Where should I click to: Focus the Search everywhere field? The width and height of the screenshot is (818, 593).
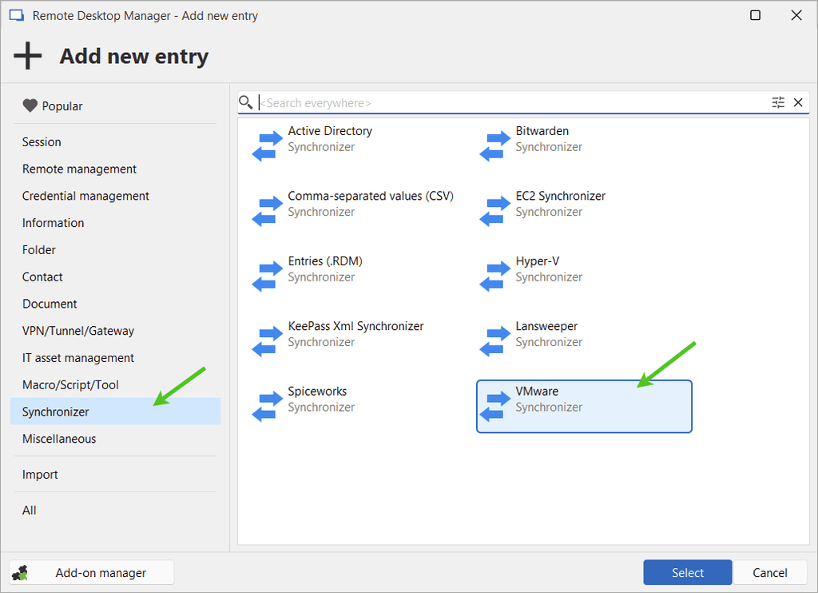click(511, 103)
